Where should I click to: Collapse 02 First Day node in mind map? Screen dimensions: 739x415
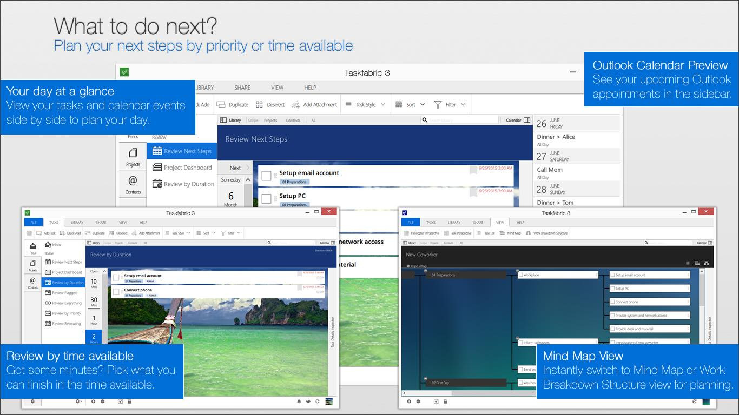click(426, 378)
